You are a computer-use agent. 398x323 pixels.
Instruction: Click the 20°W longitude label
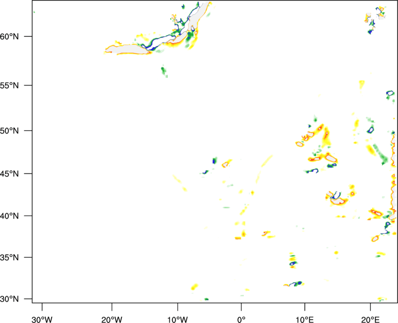112,320
